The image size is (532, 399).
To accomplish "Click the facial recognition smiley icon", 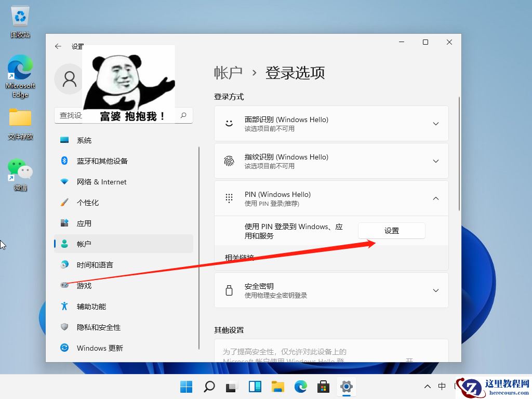I will coord(229,123).
